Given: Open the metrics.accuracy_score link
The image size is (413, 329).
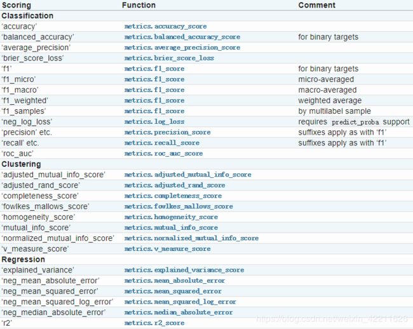Looking at the screenshot, I should point(165,26).
